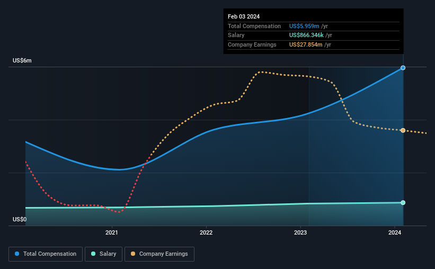Click the Total Compensation tooltip row label
This screenshot has height=269, width=435.
pyautogui.click(x=254, y=26)
